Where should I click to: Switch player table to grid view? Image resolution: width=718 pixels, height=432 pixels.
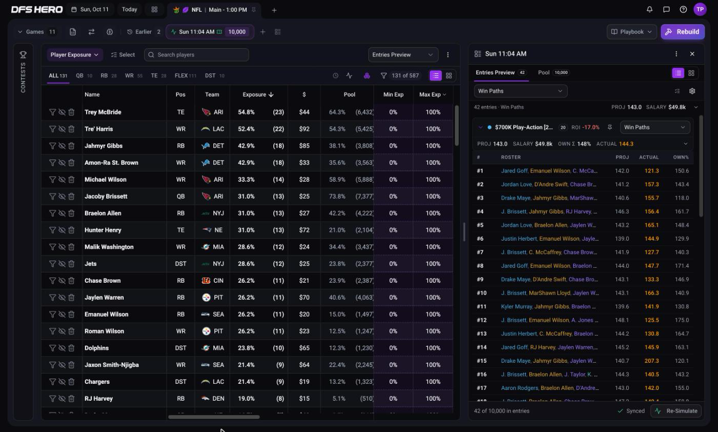(449, 75)
